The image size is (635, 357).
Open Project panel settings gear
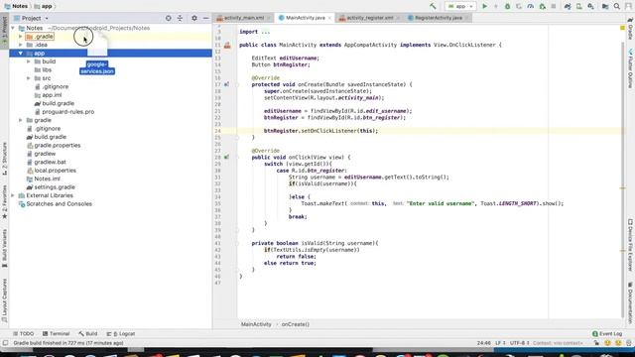(194, 18)
